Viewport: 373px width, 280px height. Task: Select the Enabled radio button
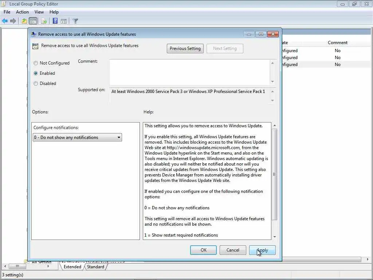pyautogui.click(x=36, y=73)
